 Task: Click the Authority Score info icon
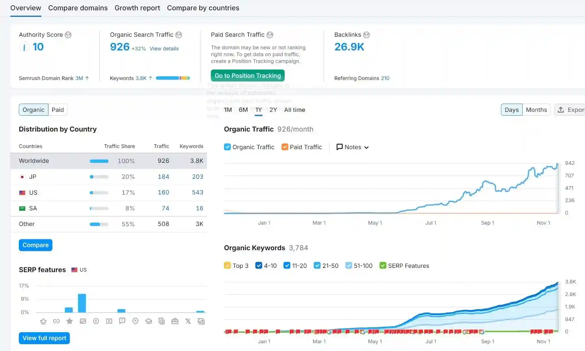68,35
